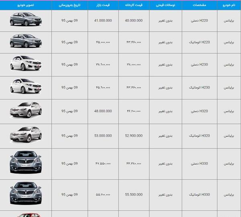Click the مشخصات column header
The width and height of the screenshot is (241, 217).
pyautogui.click(x=199, y=5)
